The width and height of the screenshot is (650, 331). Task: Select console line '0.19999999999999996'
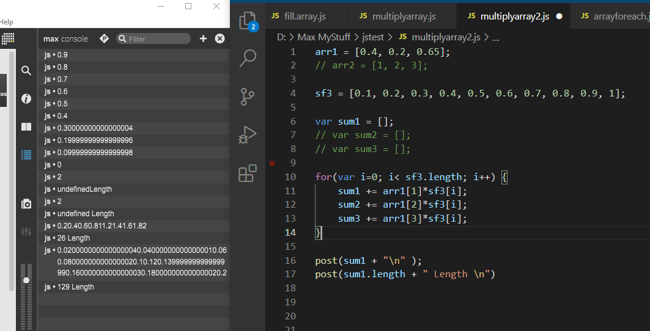(x=134, y=140)
